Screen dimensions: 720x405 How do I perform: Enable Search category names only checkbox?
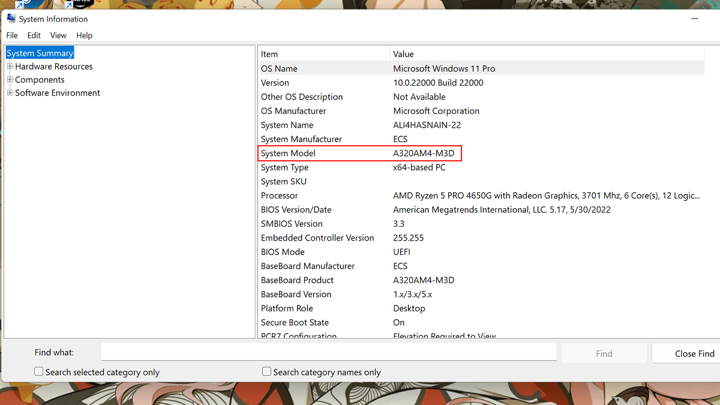pyautogui.click(x=267, y=372)
